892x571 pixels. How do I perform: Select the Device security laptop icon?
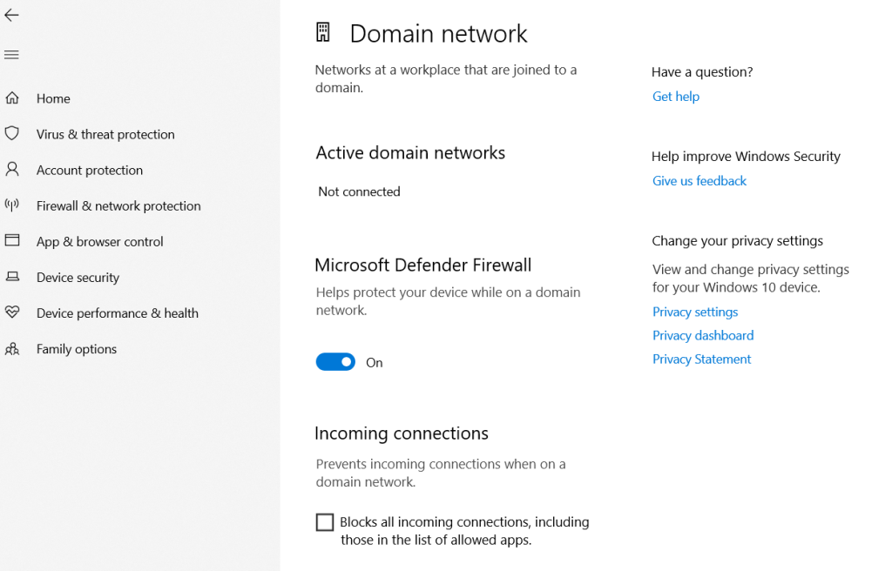click(x=12, y=277)
